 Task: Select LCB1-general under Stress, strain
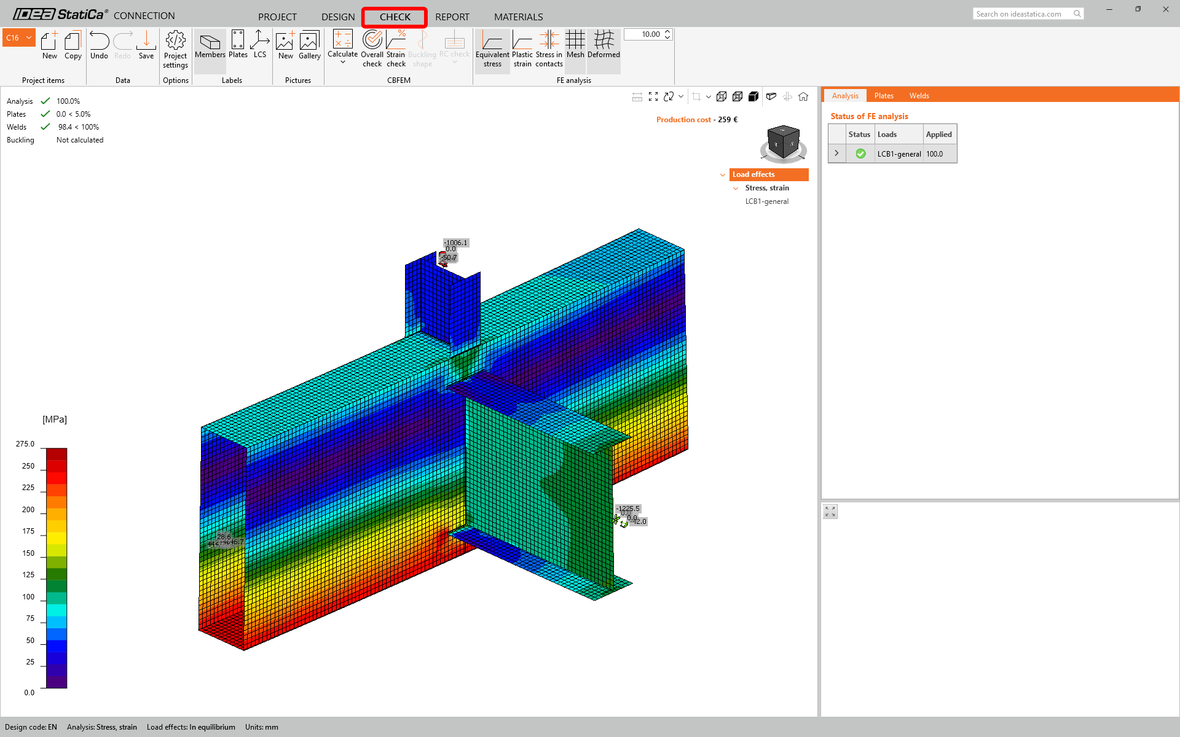click(x=766, y=201)
